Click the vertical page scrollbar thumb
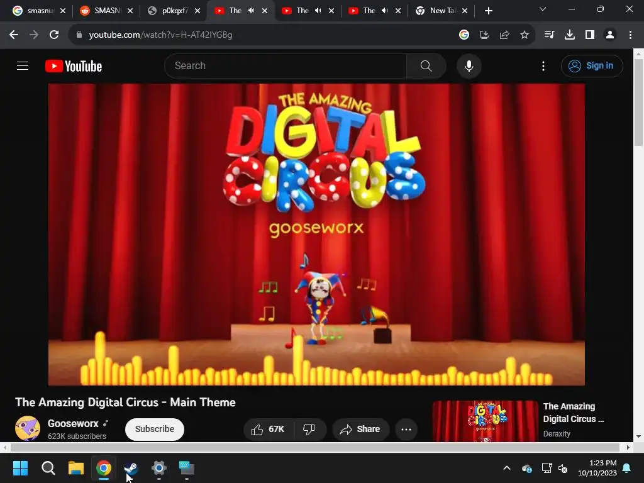Screen dimensions: 644x483 tap(638, 102)
